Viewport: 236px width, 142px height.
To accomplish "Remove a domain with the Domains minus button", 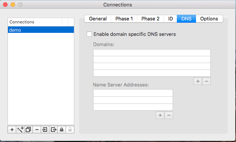I will coord(206,81).
